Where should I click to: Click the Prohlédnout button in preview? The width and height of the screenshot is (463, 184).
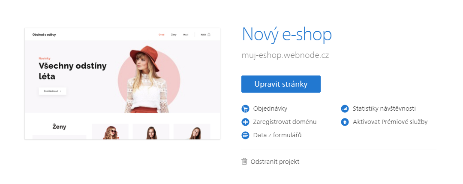[x=53, y=91]
